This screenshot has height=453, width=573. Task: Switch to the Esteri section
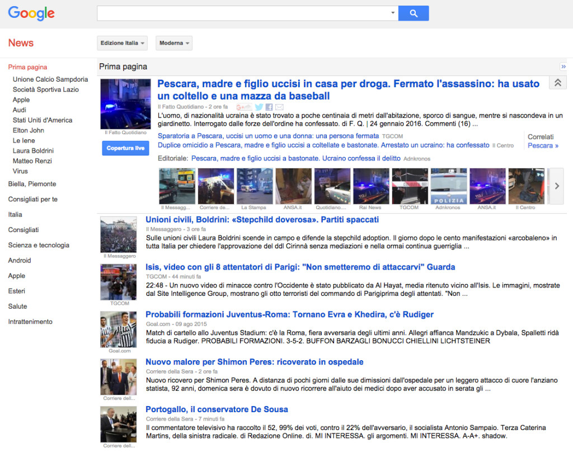pyautogui.click(x=16, y=291)
